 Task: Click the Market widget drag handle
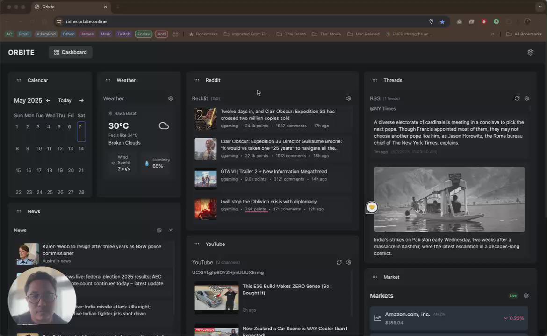click(x=374, y=277)
